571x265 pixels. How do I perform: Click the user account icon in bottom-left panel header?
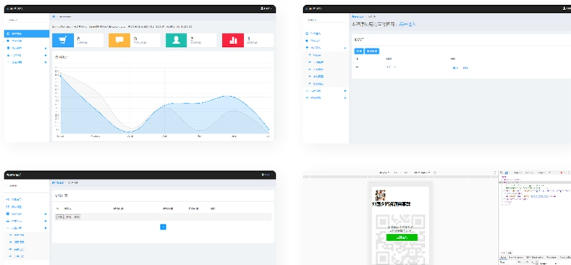coord(263,174)
